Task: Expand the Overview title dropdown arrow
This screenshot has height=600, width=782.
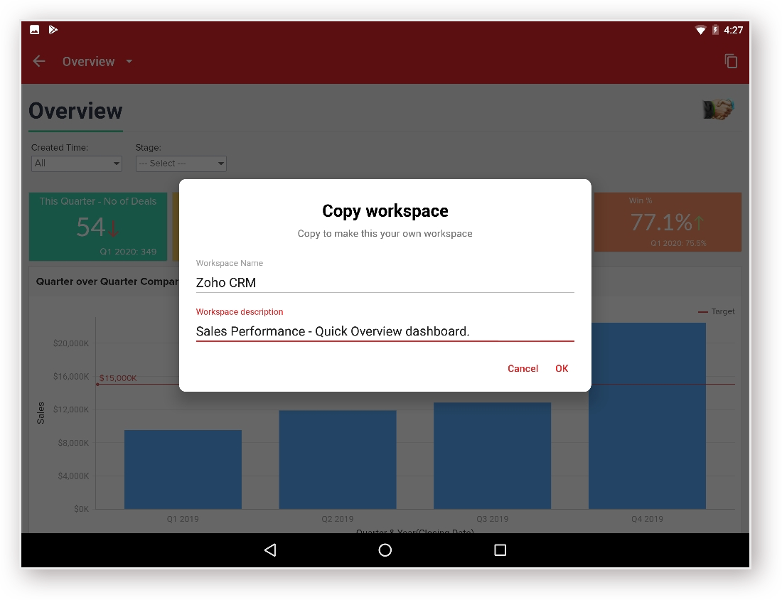Action: pos(129,61)
